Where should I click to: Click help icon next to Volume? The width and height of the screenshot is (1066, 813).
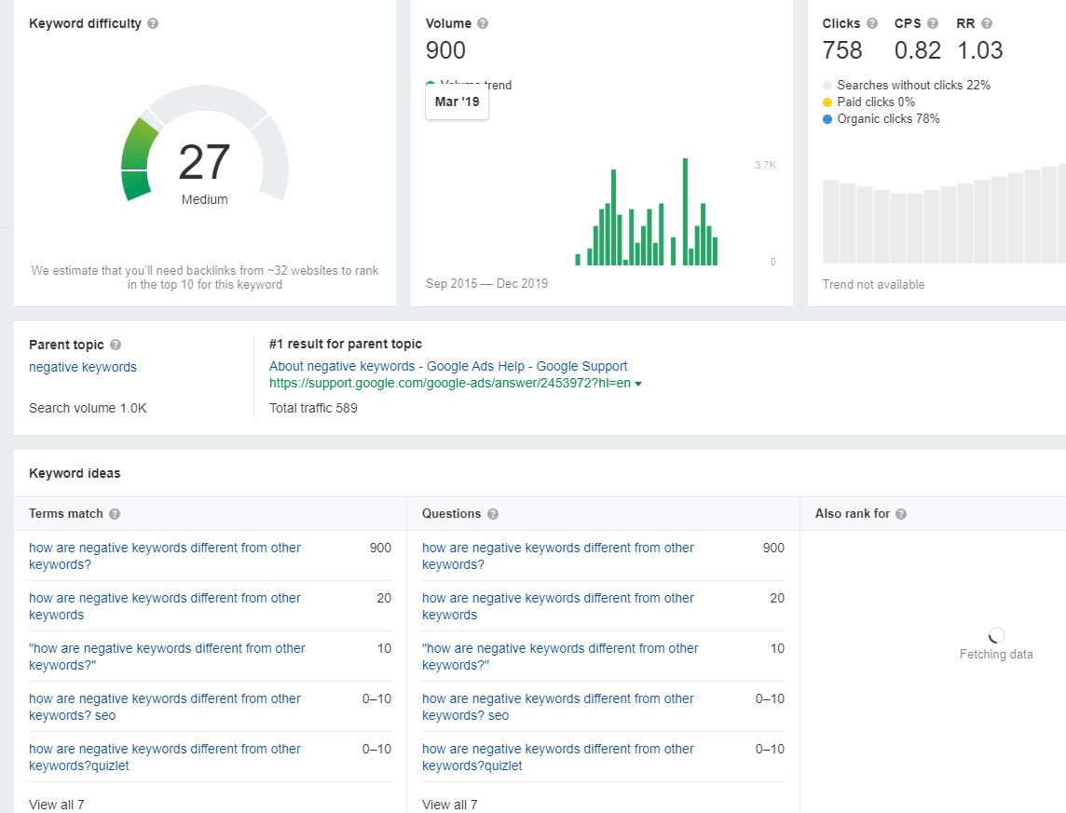(483, 23)
